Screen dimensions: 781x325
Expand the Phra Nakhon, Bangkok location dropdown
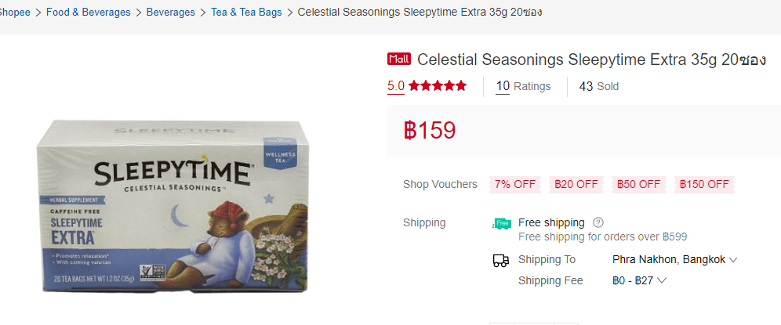coord(675,260)
